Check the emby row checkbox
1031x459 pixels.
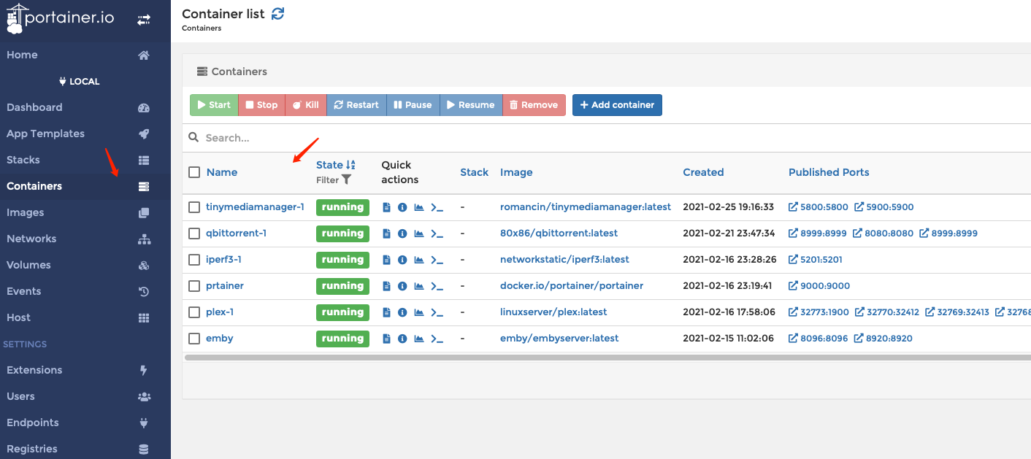[x=194, y=339]
